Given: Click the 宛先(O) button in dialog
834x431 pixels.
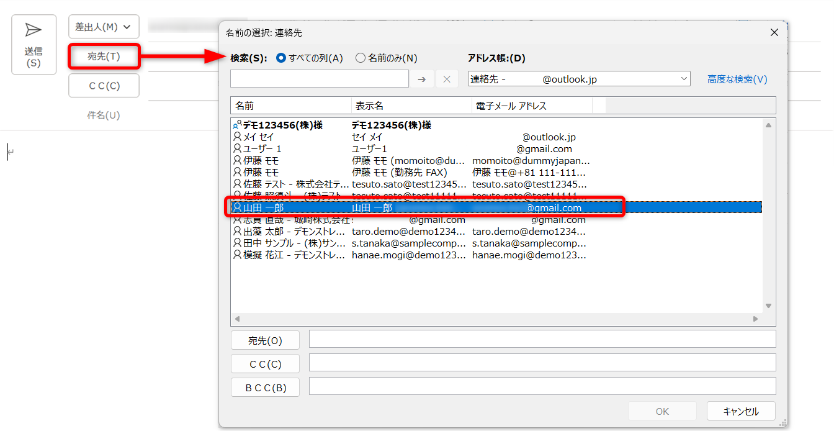Looking at the screenshot, I should tap(265, 340).
